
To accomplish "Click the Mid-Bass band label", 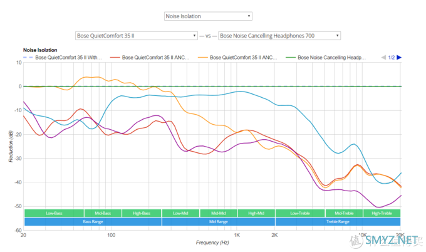I will 103,213.
